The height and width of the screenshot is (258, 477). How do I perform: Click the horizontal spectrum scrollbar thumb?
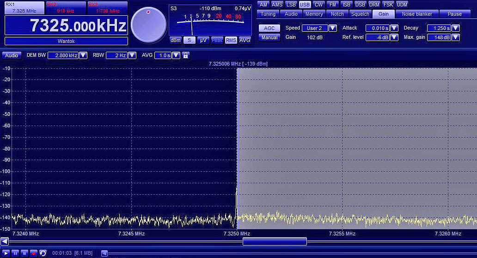pos(275,241)
